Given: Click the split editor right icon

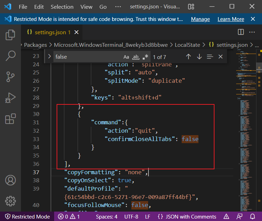Looking at the screenshot, I should (241, 32).
